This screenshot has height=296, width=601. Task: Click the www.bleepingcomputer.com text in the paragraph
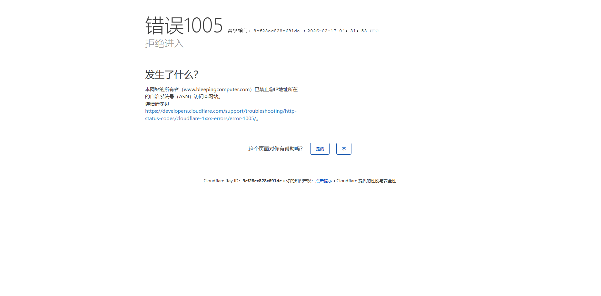pyautogui.click(x=217, y=90)
